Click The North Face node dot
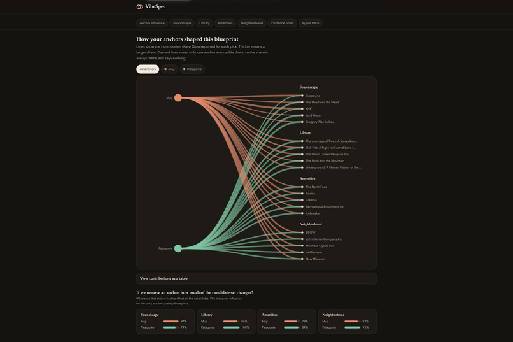The height and width of the screenshot is (342, 513). click(x=302, y=187)
